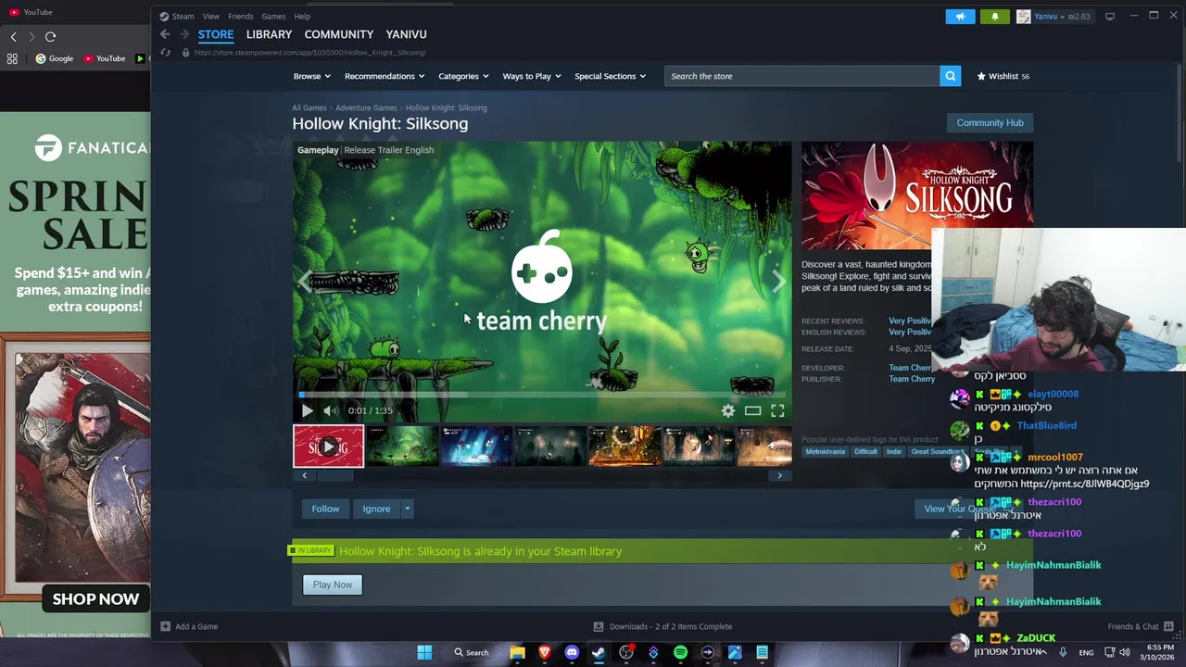Image resolution: width=1186 pixels, height=667 pixels.
Task: Open Windows Start menu
Action: coord(424,652)
